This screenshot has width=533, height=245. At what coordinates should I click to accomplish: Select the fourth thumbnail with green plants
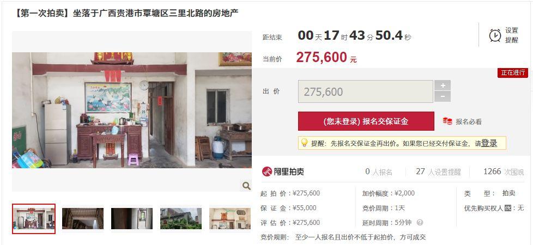[181, 218]
